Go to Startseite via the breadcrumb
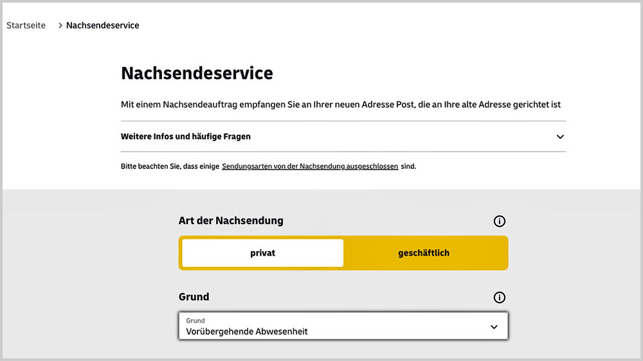Screen dimensions: 643x361 tap(26, 26)
